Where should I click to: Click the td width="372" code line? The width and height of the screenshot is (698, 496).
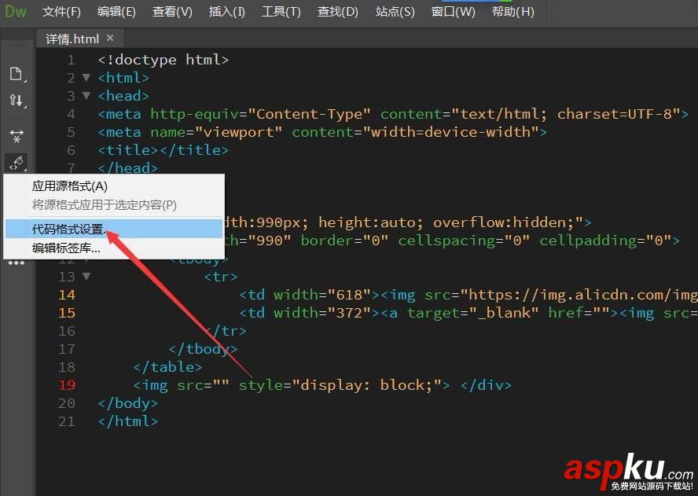[x=468, y=313]
